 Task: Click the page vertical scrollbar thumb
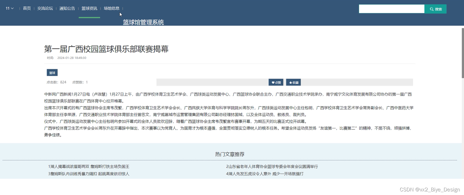click(x=463, y=53)
